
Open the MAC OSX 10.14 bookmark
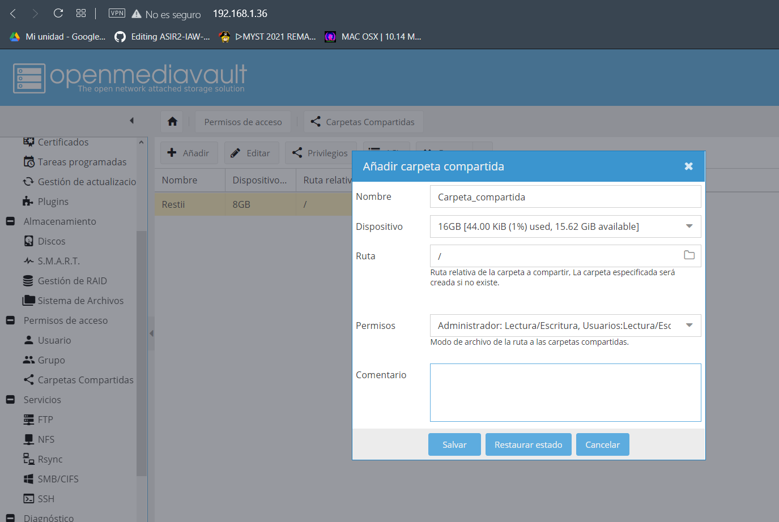coord(373,37)
